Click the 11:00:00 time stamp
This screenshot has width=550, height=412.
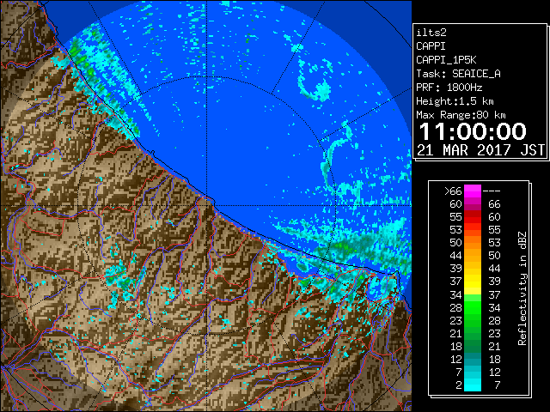click(473, 131)
